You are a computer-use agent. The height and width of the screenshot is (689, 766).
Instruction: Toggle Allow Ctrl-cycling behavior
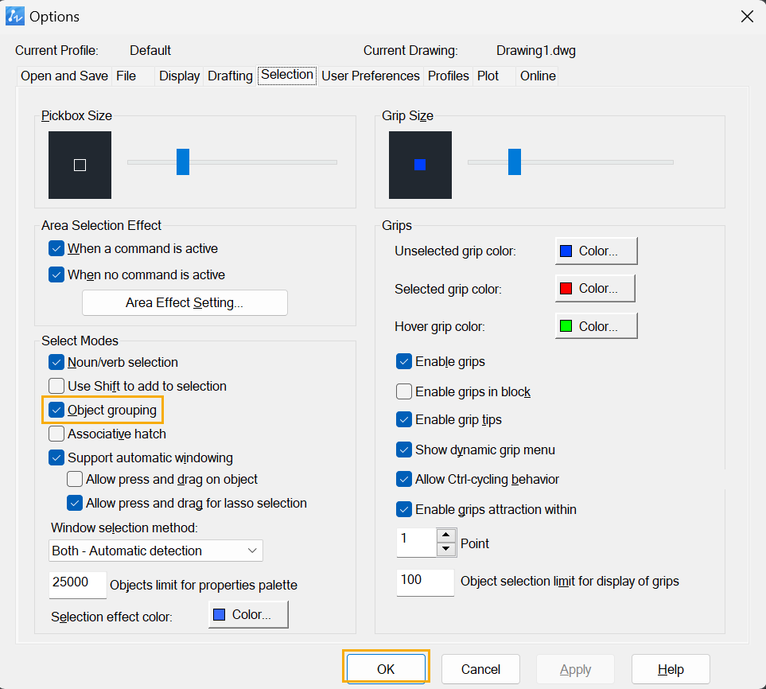tap(404, 480)
